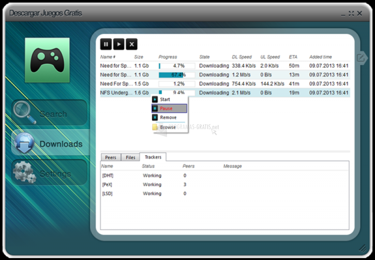Select the Need For Sp... 1.5 Gb row

(225, 84)
